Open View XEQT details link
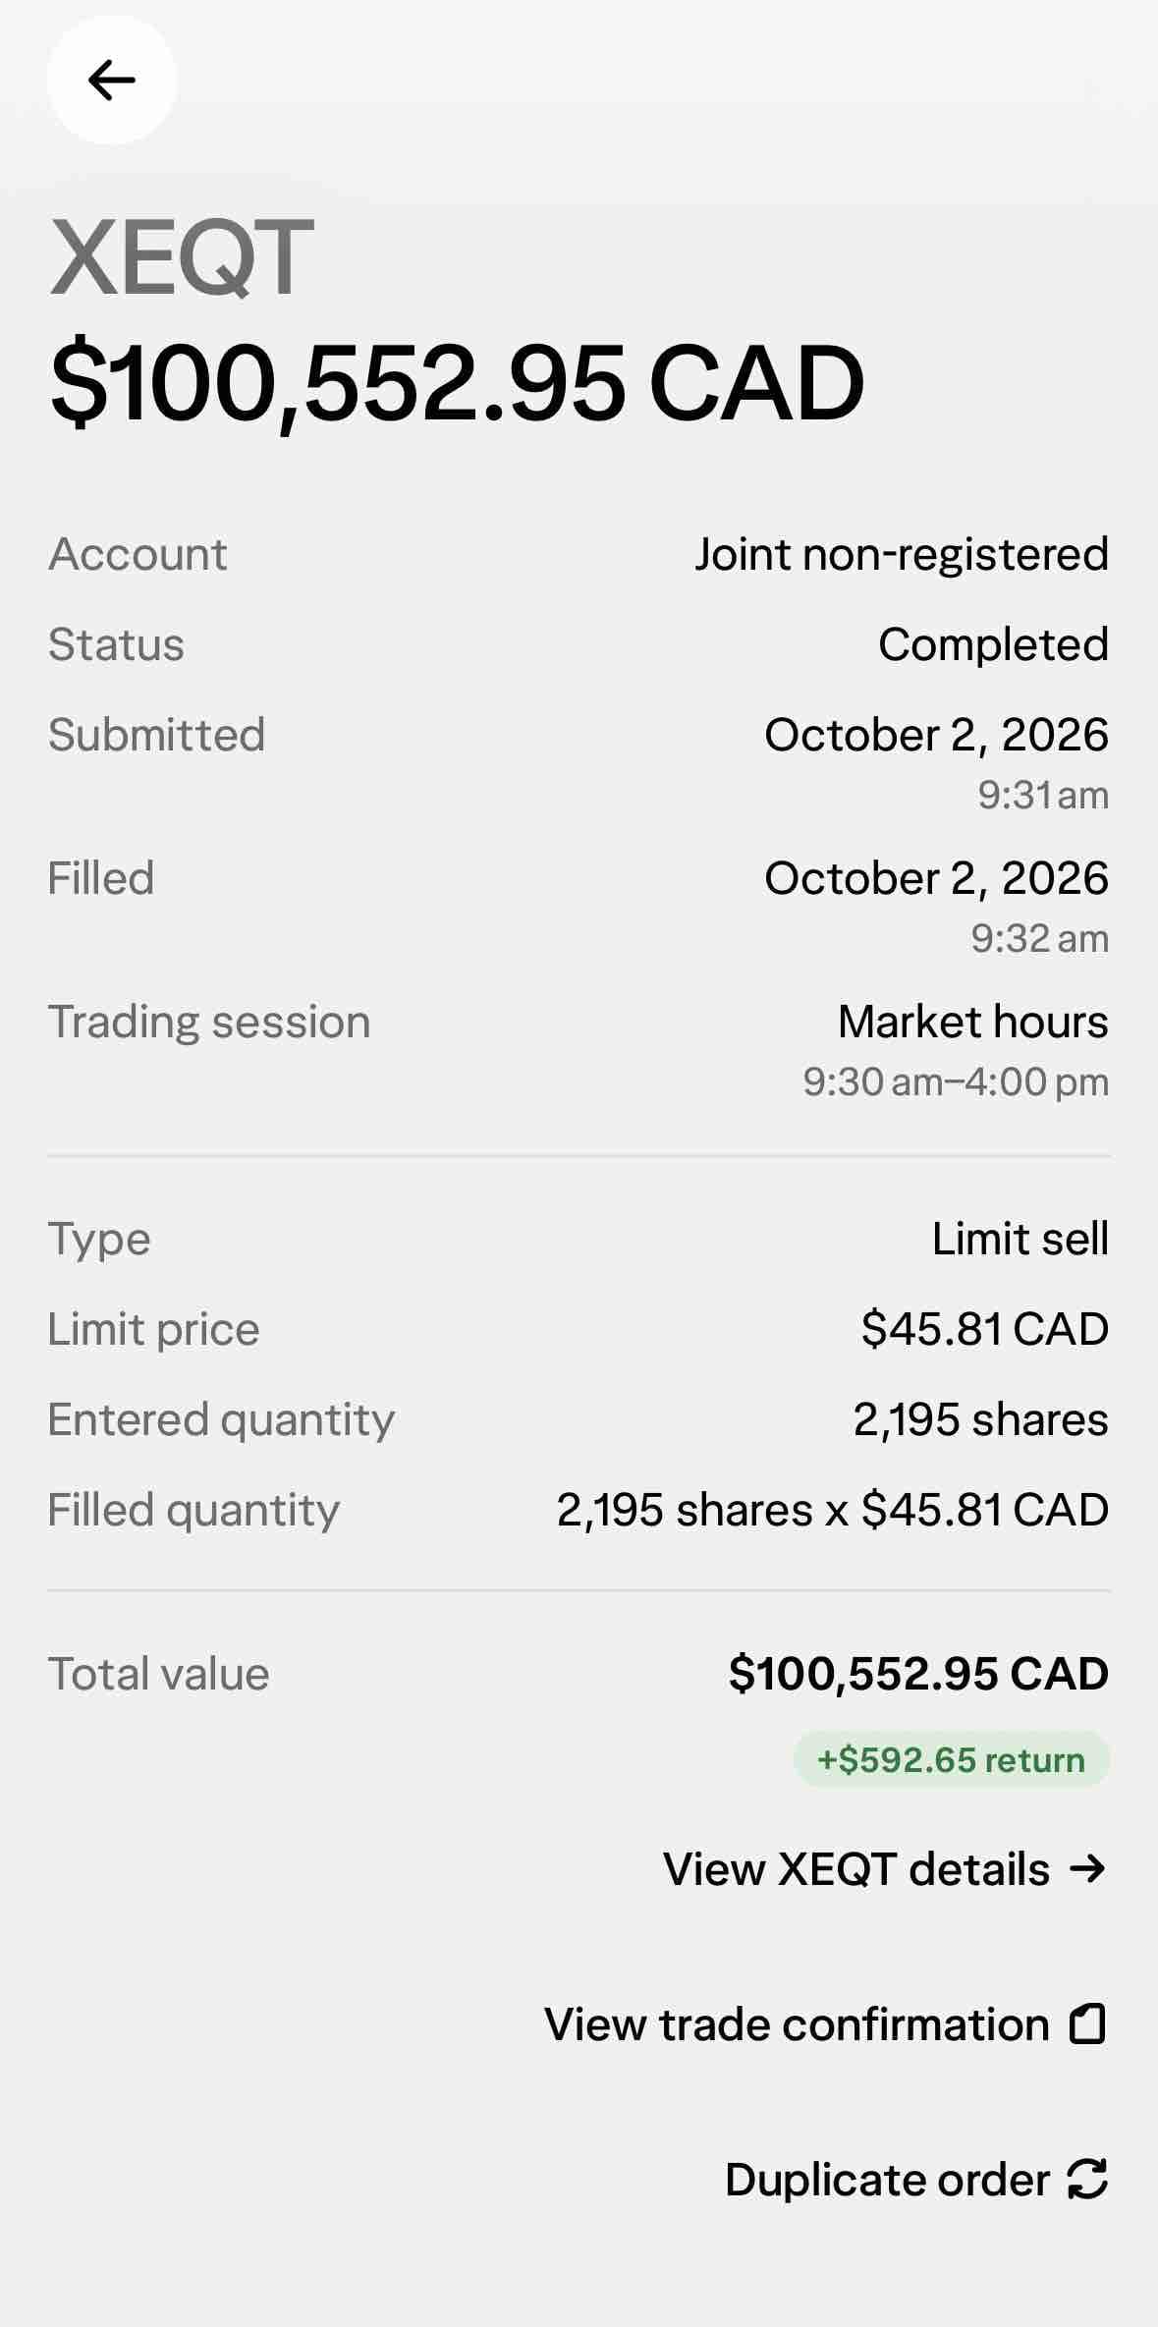The image size is (1158, 2327). click(886, 1868)
